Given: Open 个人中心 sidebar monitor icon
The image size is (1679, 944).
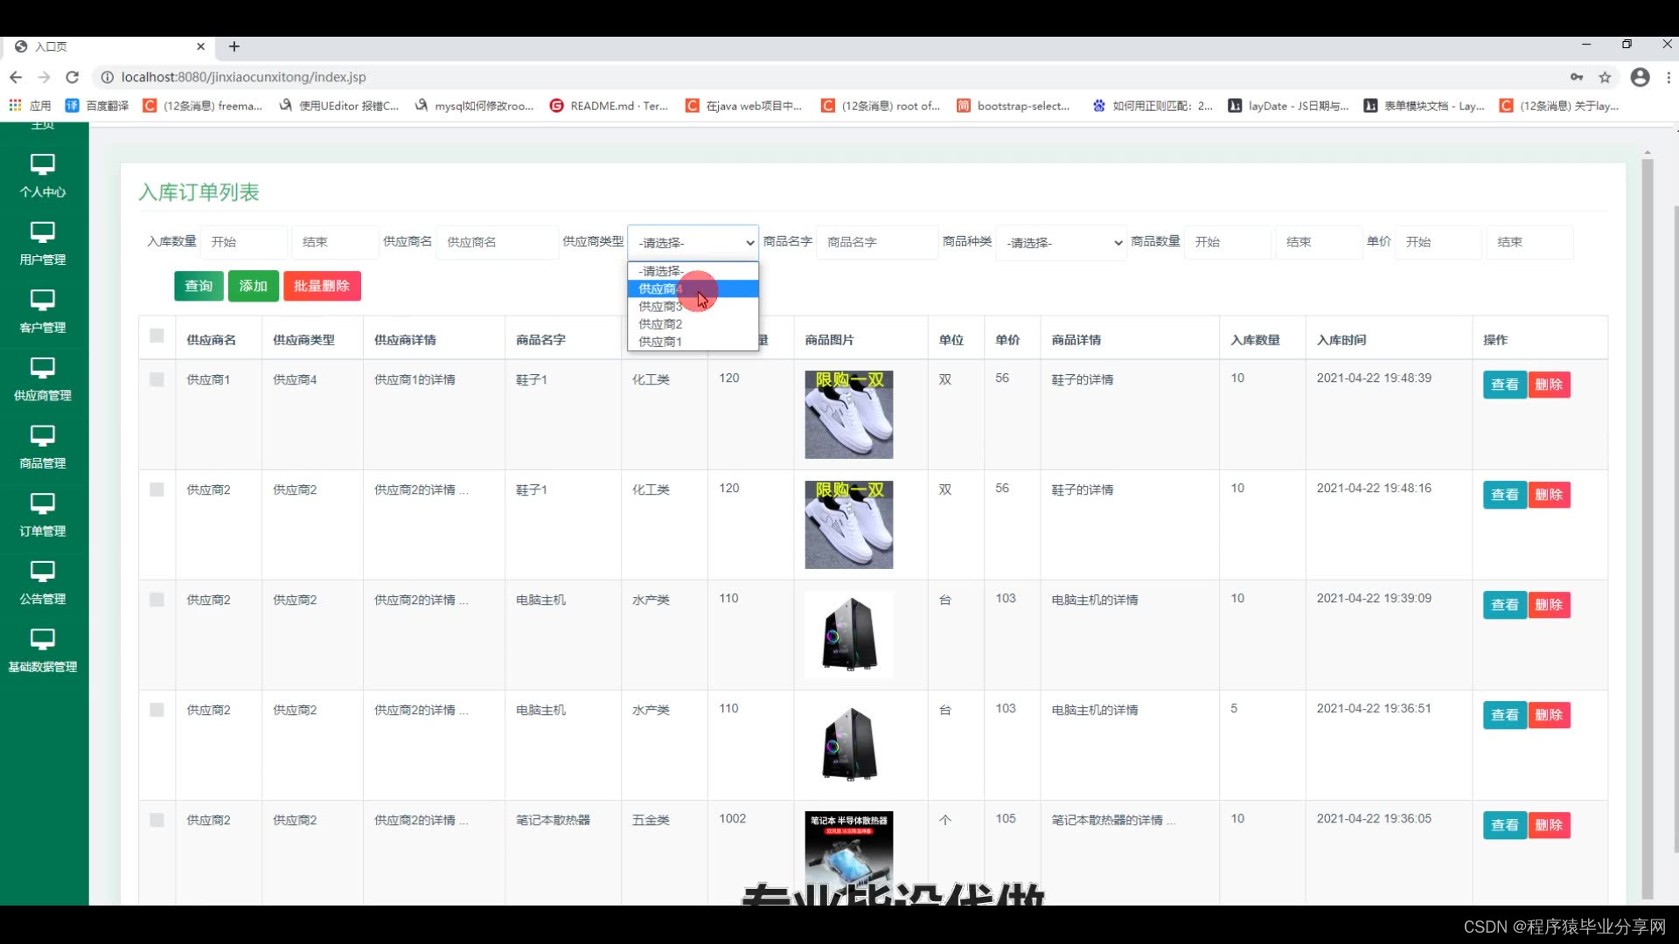Looking at the screenshot, I should pyautogui.click(x=42, y=164).
